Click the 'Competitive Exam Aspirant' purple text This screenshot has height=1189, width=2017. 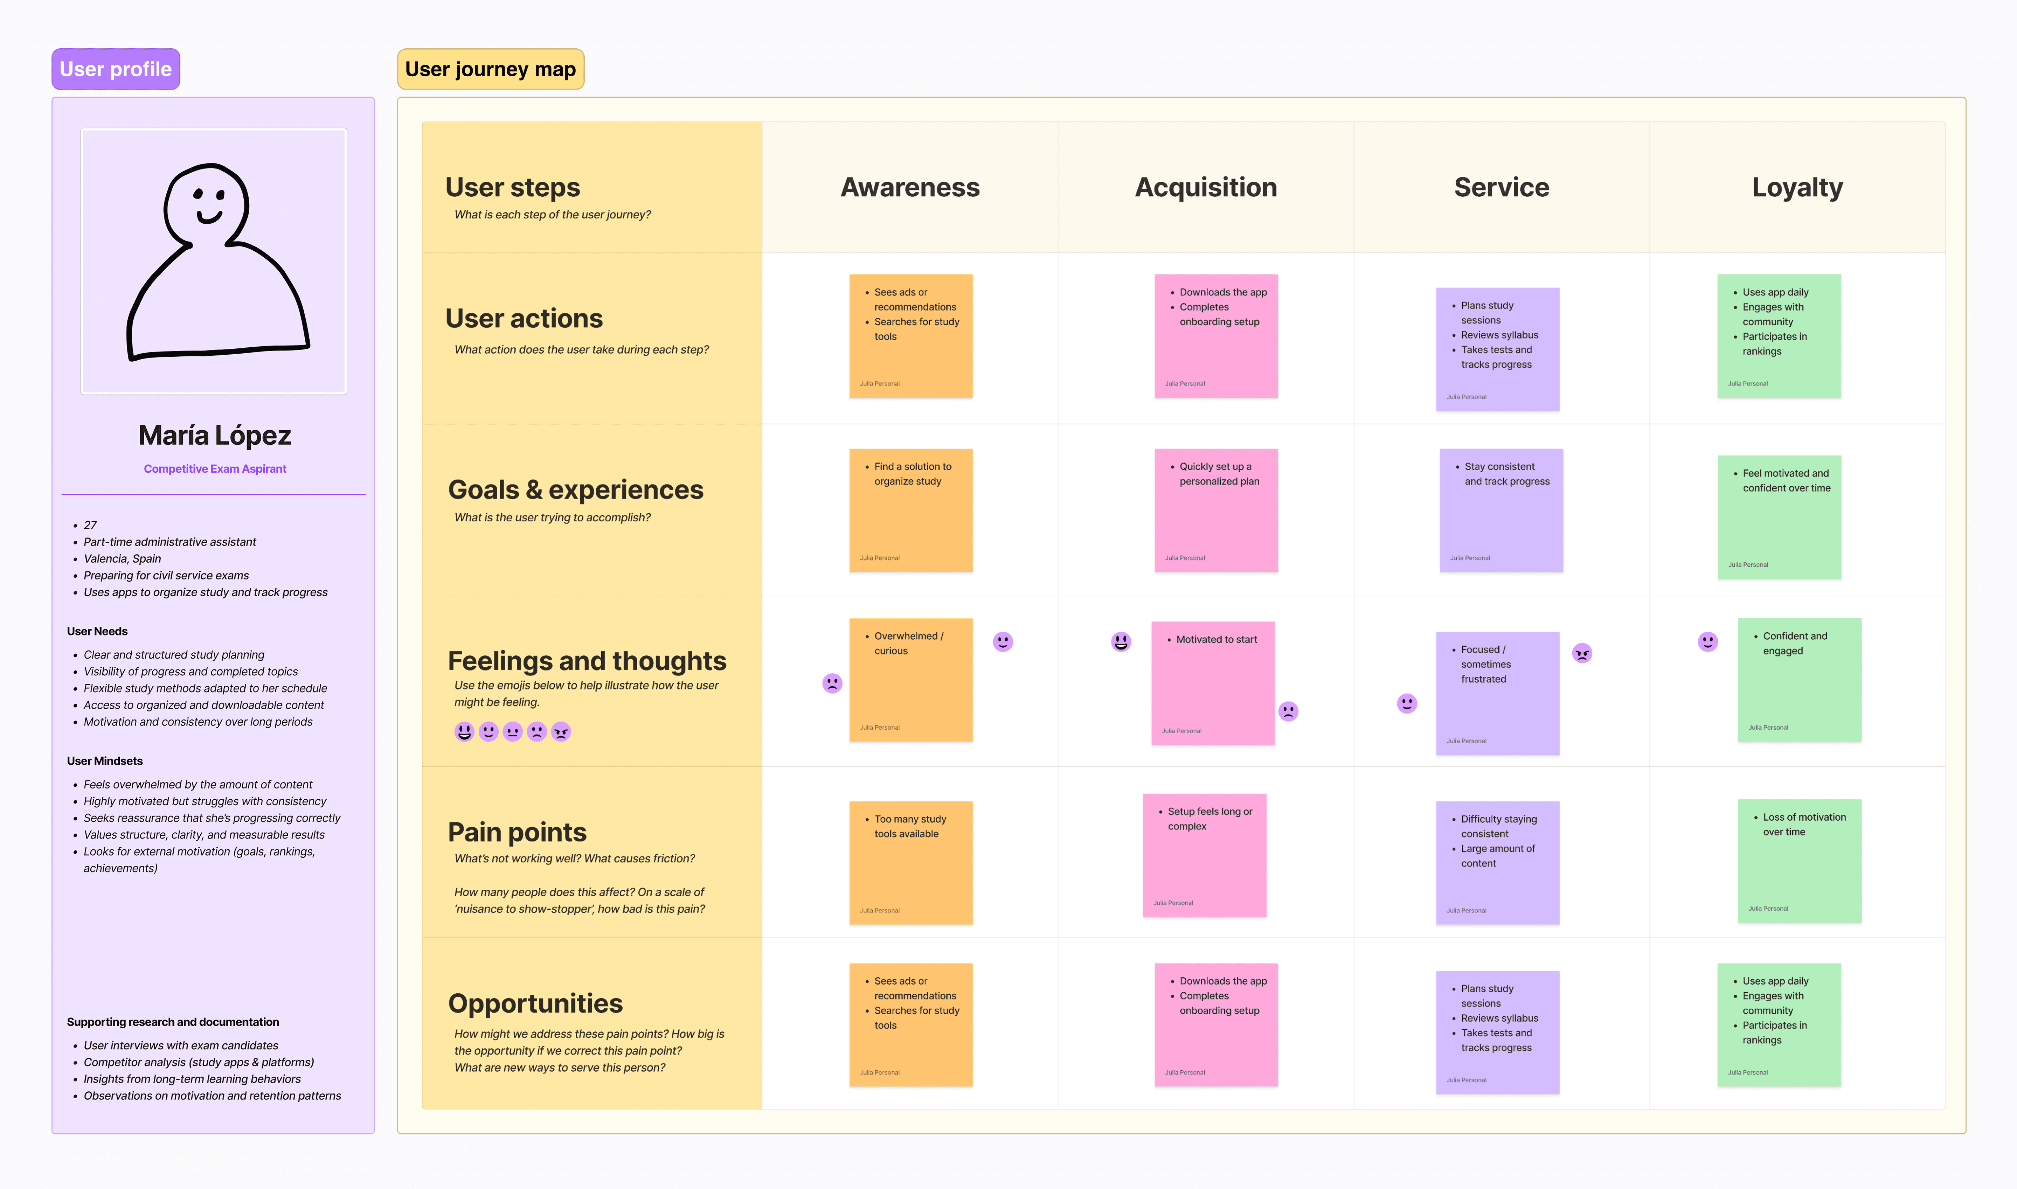[x=215, y=469]
